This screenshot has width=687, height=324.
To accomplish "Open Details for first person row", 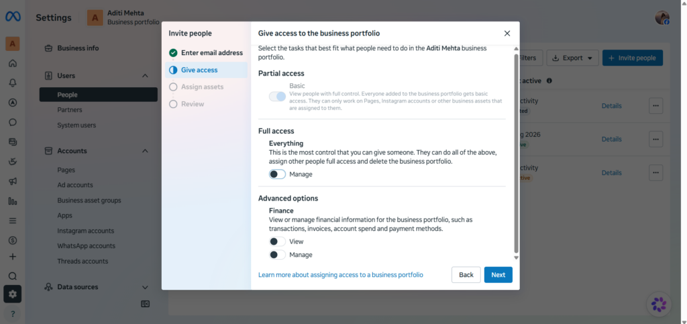I will (612, 105).
